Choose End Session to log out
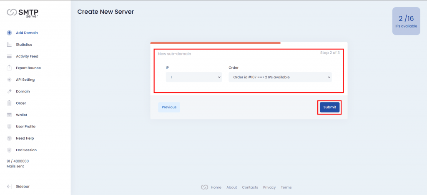Screen dimensions: 427x195 (x=26, y=150)
